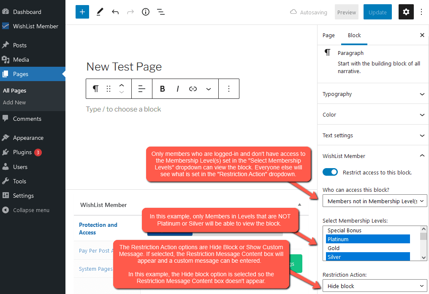Click the WishList Member sidebar icon

[5, 26]
